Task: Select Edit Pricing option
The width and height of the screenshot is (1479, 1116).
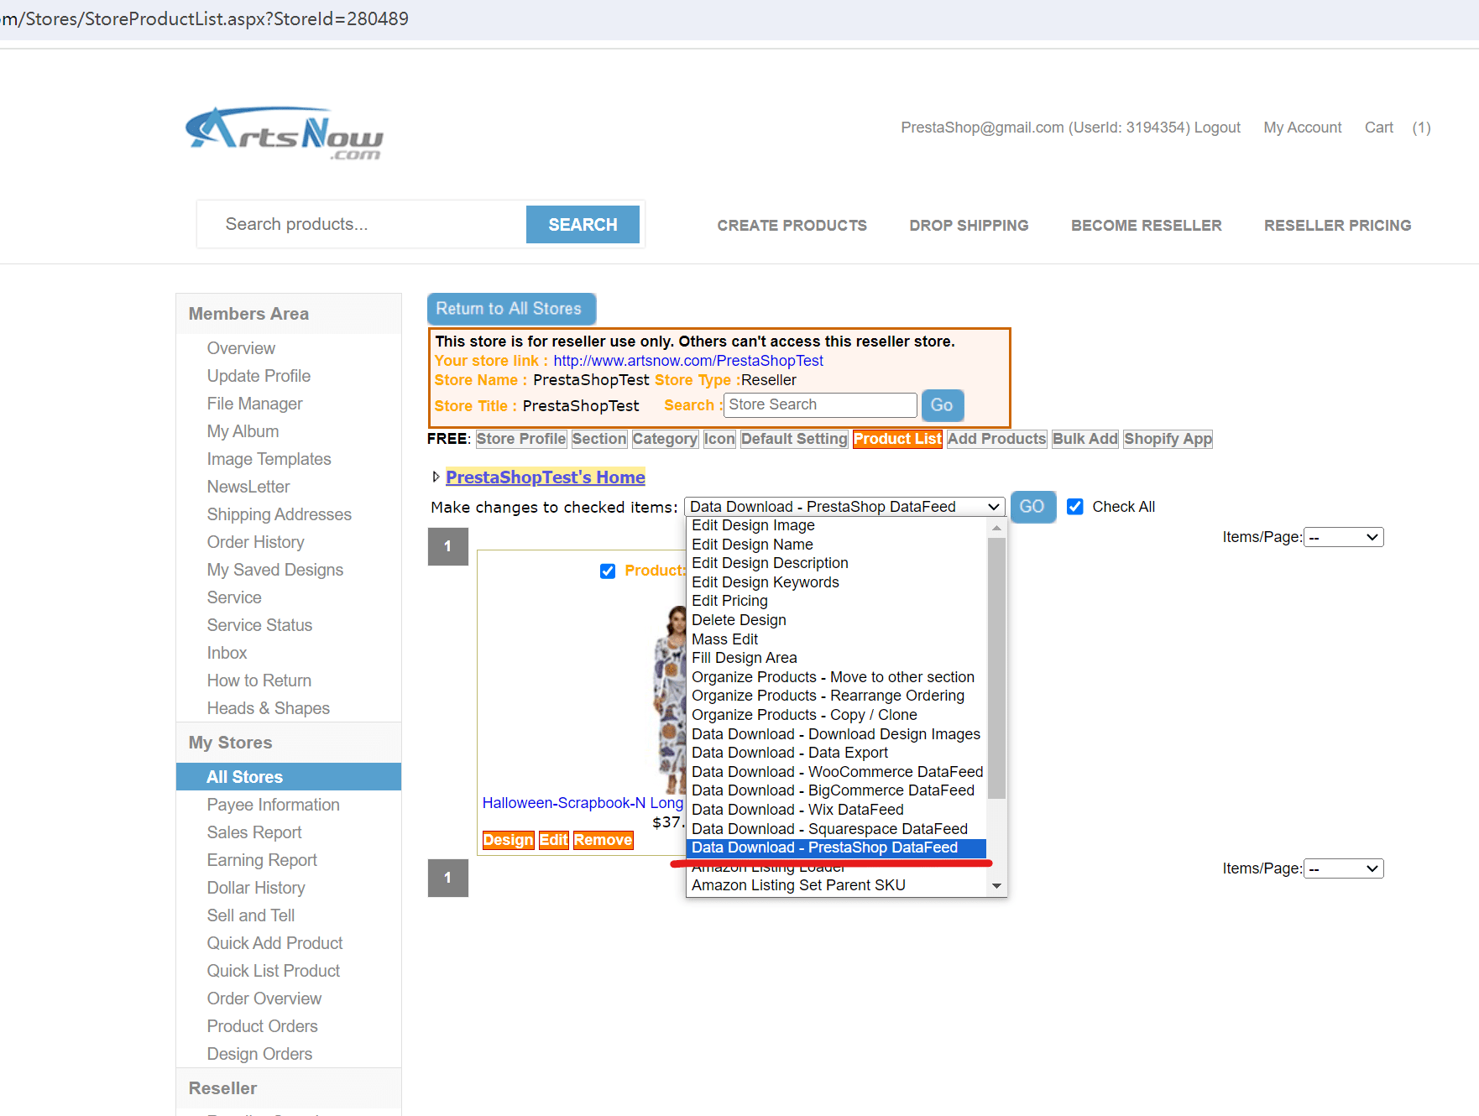Action: coord(836,601)
